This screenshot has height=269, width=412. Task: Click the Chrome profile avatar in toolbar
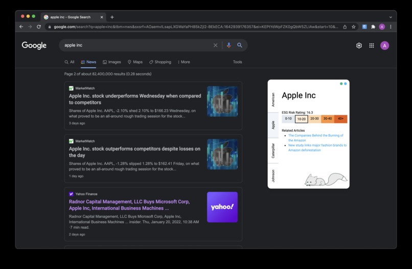click(382, 27)
